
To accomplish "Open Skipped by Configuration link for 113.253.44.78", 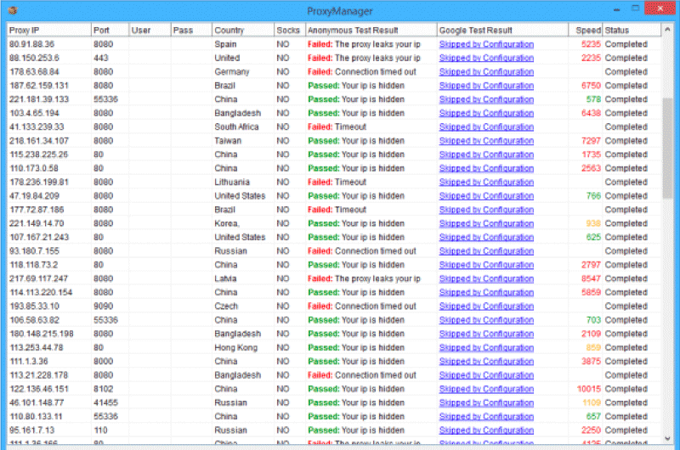I will [x=486, y=347].
